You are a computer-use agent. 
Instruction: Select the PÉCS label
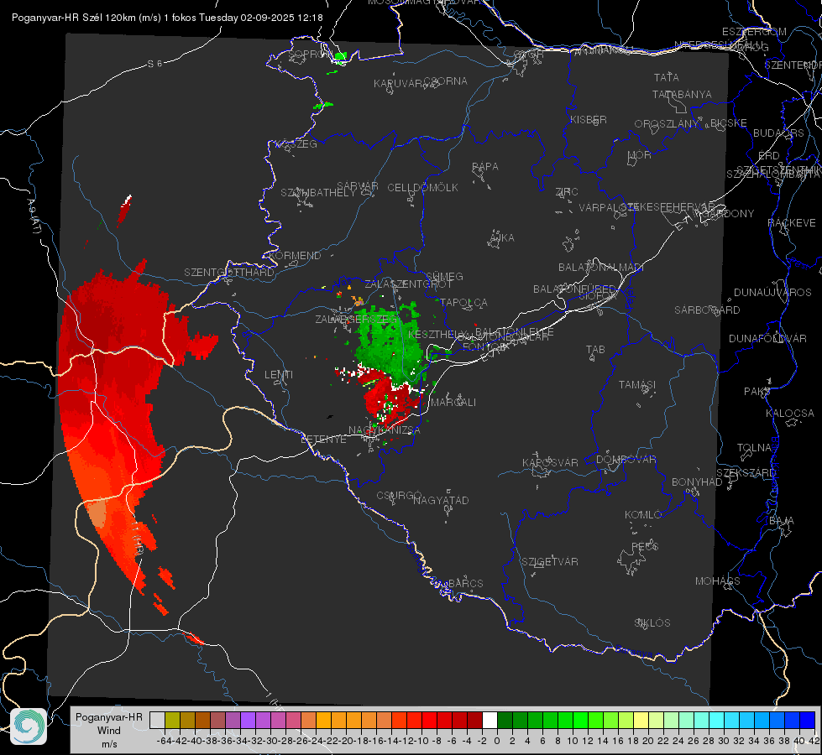coord(645,547)
